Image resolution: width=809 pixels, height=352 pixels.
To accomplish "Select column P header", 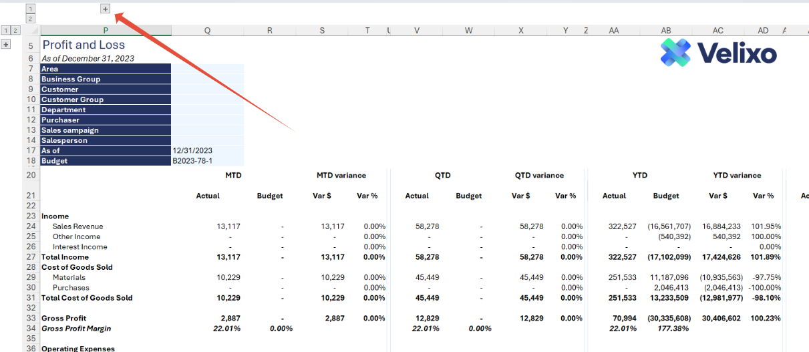I will click(x=106, y=30).
